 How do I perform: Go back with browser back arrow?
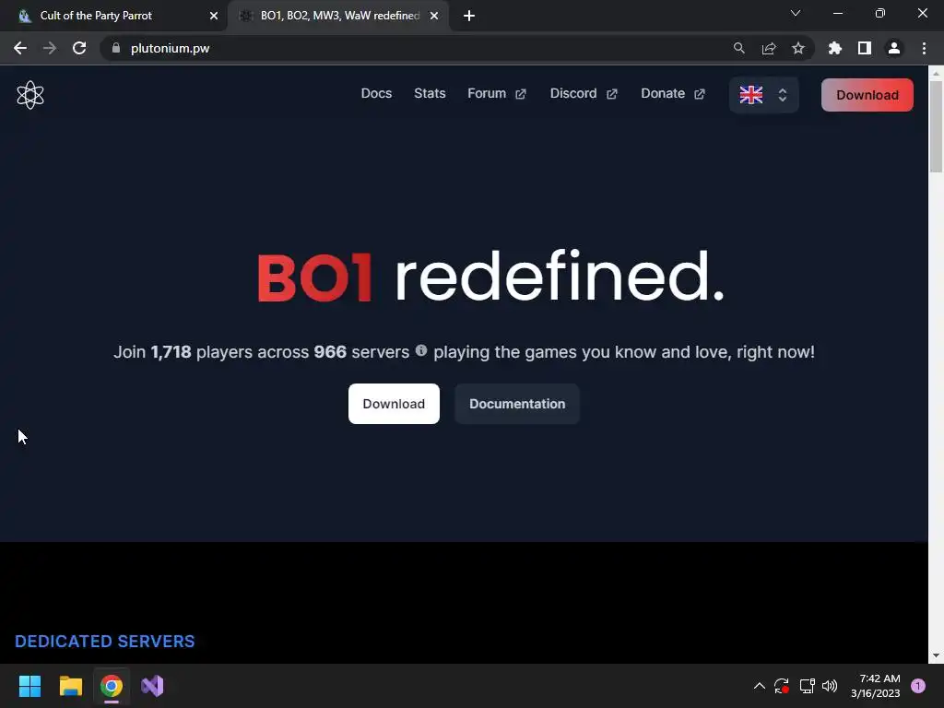pyautogui.click(x=20, y=48)
